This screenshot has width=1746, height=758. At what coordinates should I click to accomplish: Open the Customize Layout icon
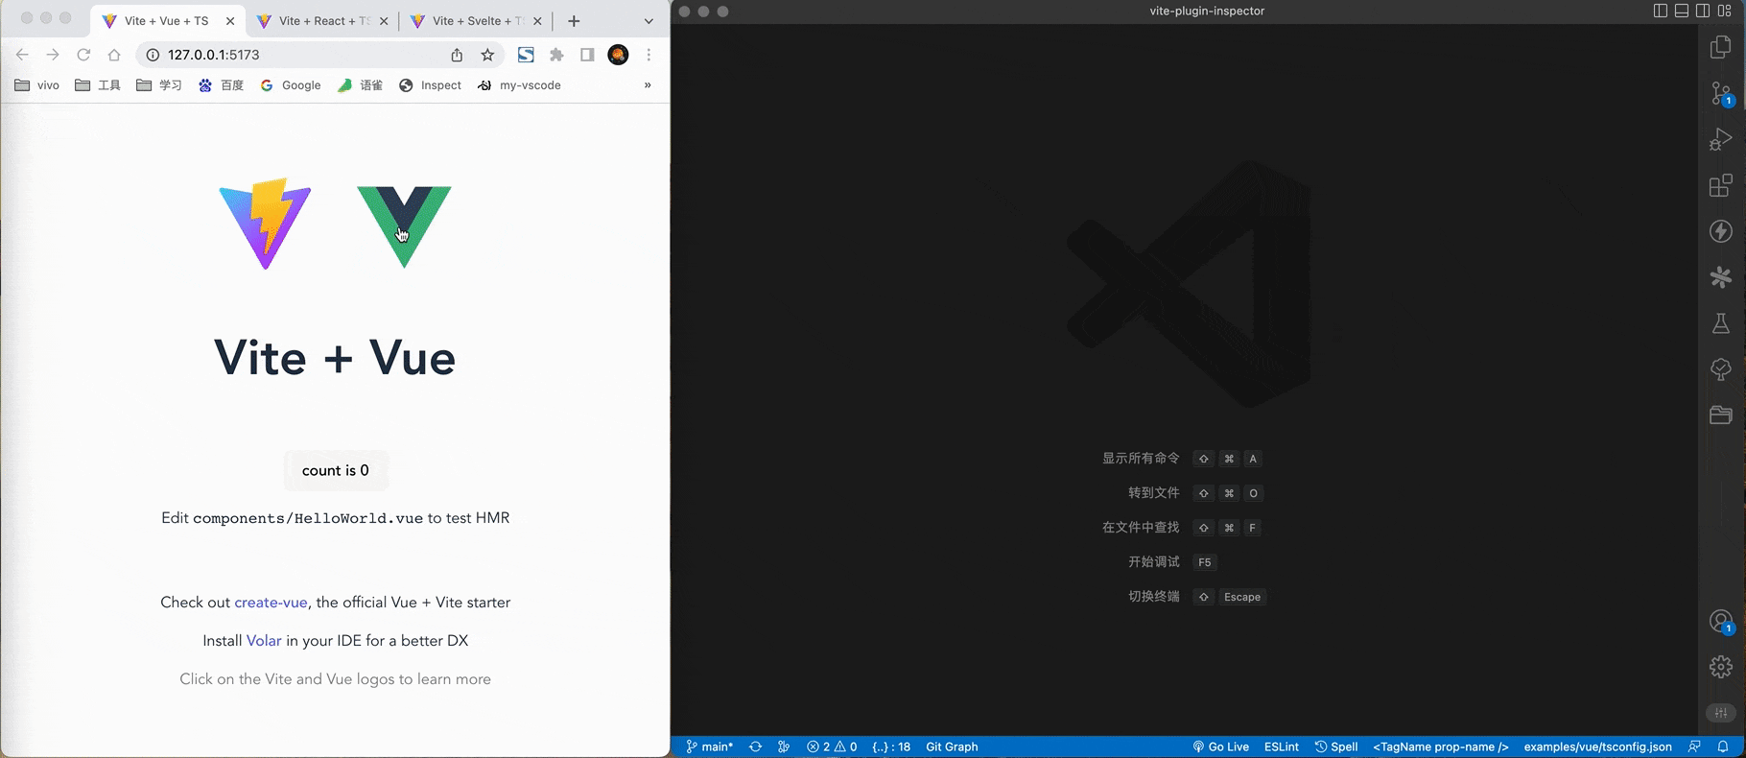[x=1724, y=11]
